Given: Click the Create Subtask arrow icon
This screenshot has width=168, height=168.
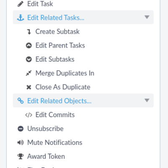Looking at the screenshot, I should coord(29,31).
